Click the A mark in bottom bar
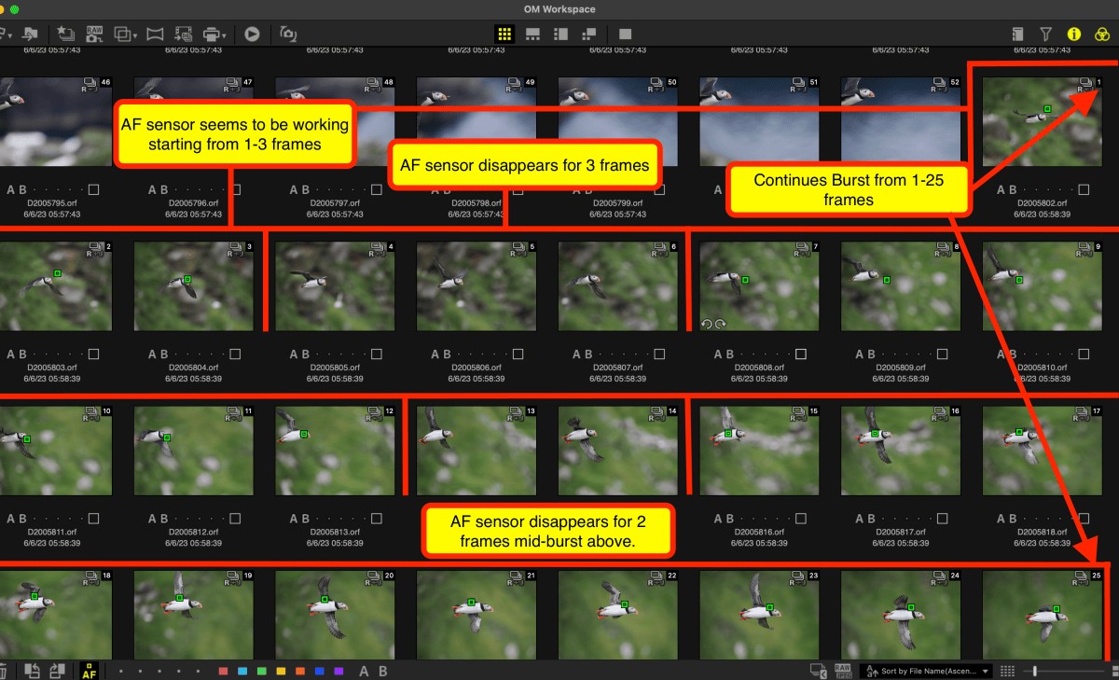Image resolution: width=1119 pixels, height=680 pixels. tap(364, 671)
